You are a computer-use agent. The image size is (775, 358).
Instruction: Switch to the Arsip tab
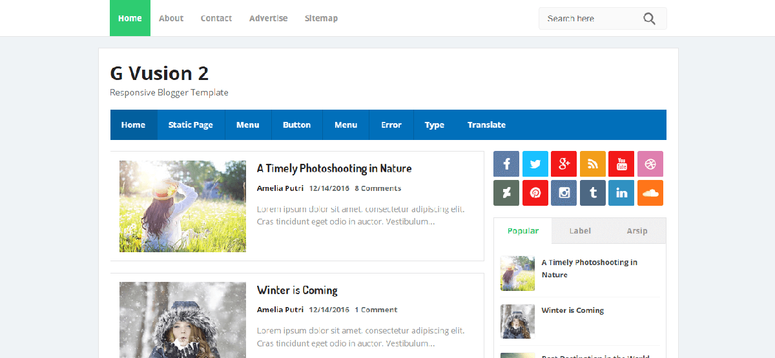637,231
